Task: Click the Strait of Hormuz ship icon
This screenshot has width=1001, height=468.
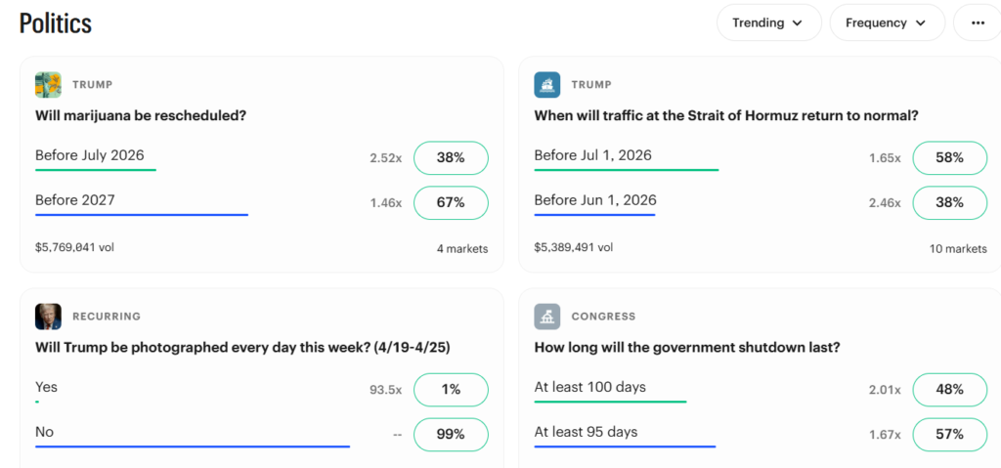Action: pyautogui.click(x=546, y=85)
